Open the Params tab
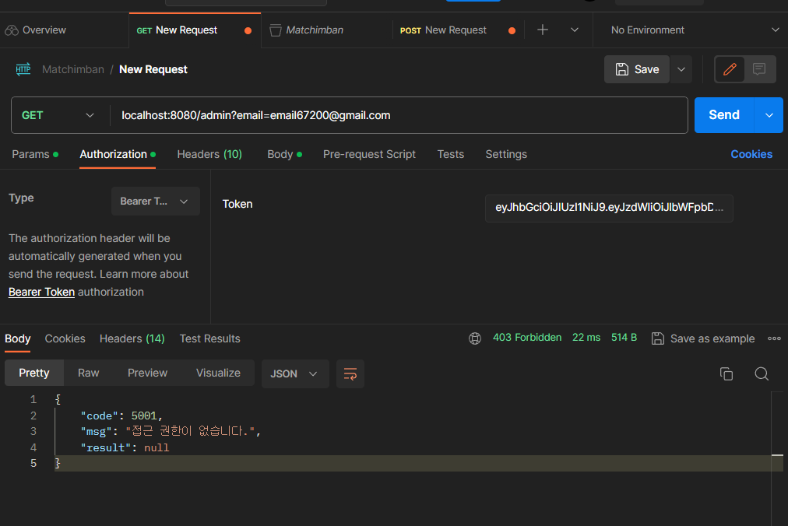The image size is (788, 526). coord(35,154)
